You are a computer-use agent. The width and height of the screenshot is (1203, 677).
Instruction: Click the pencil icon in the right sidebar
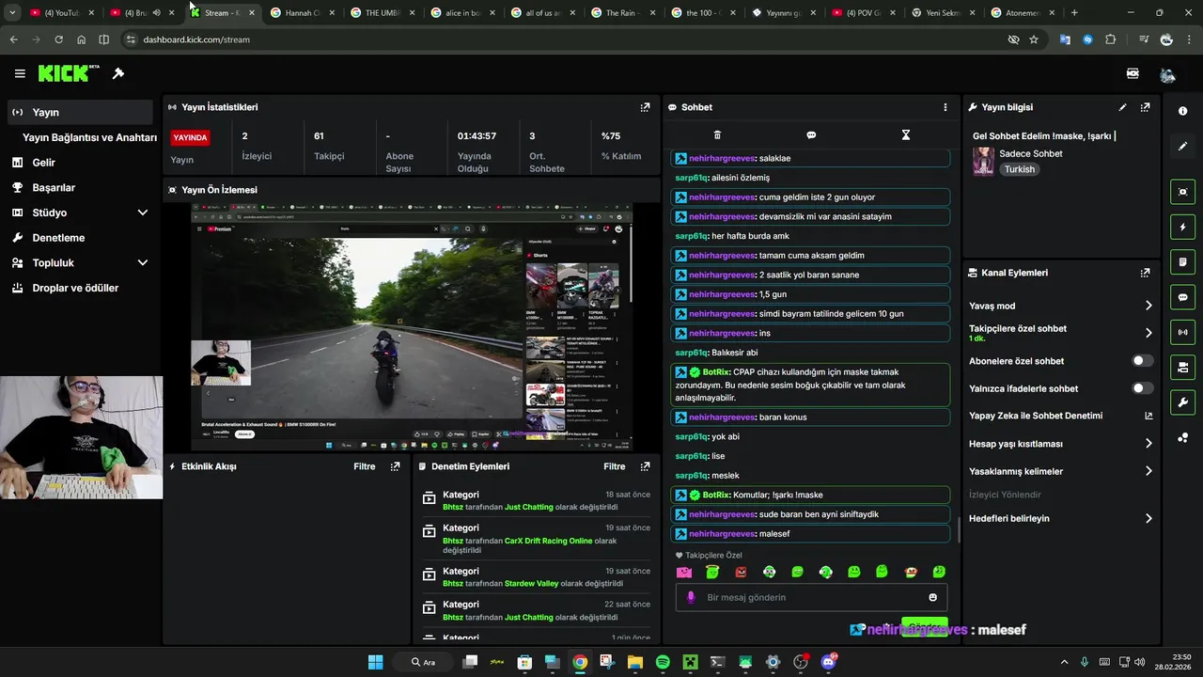click(1182, 147)
